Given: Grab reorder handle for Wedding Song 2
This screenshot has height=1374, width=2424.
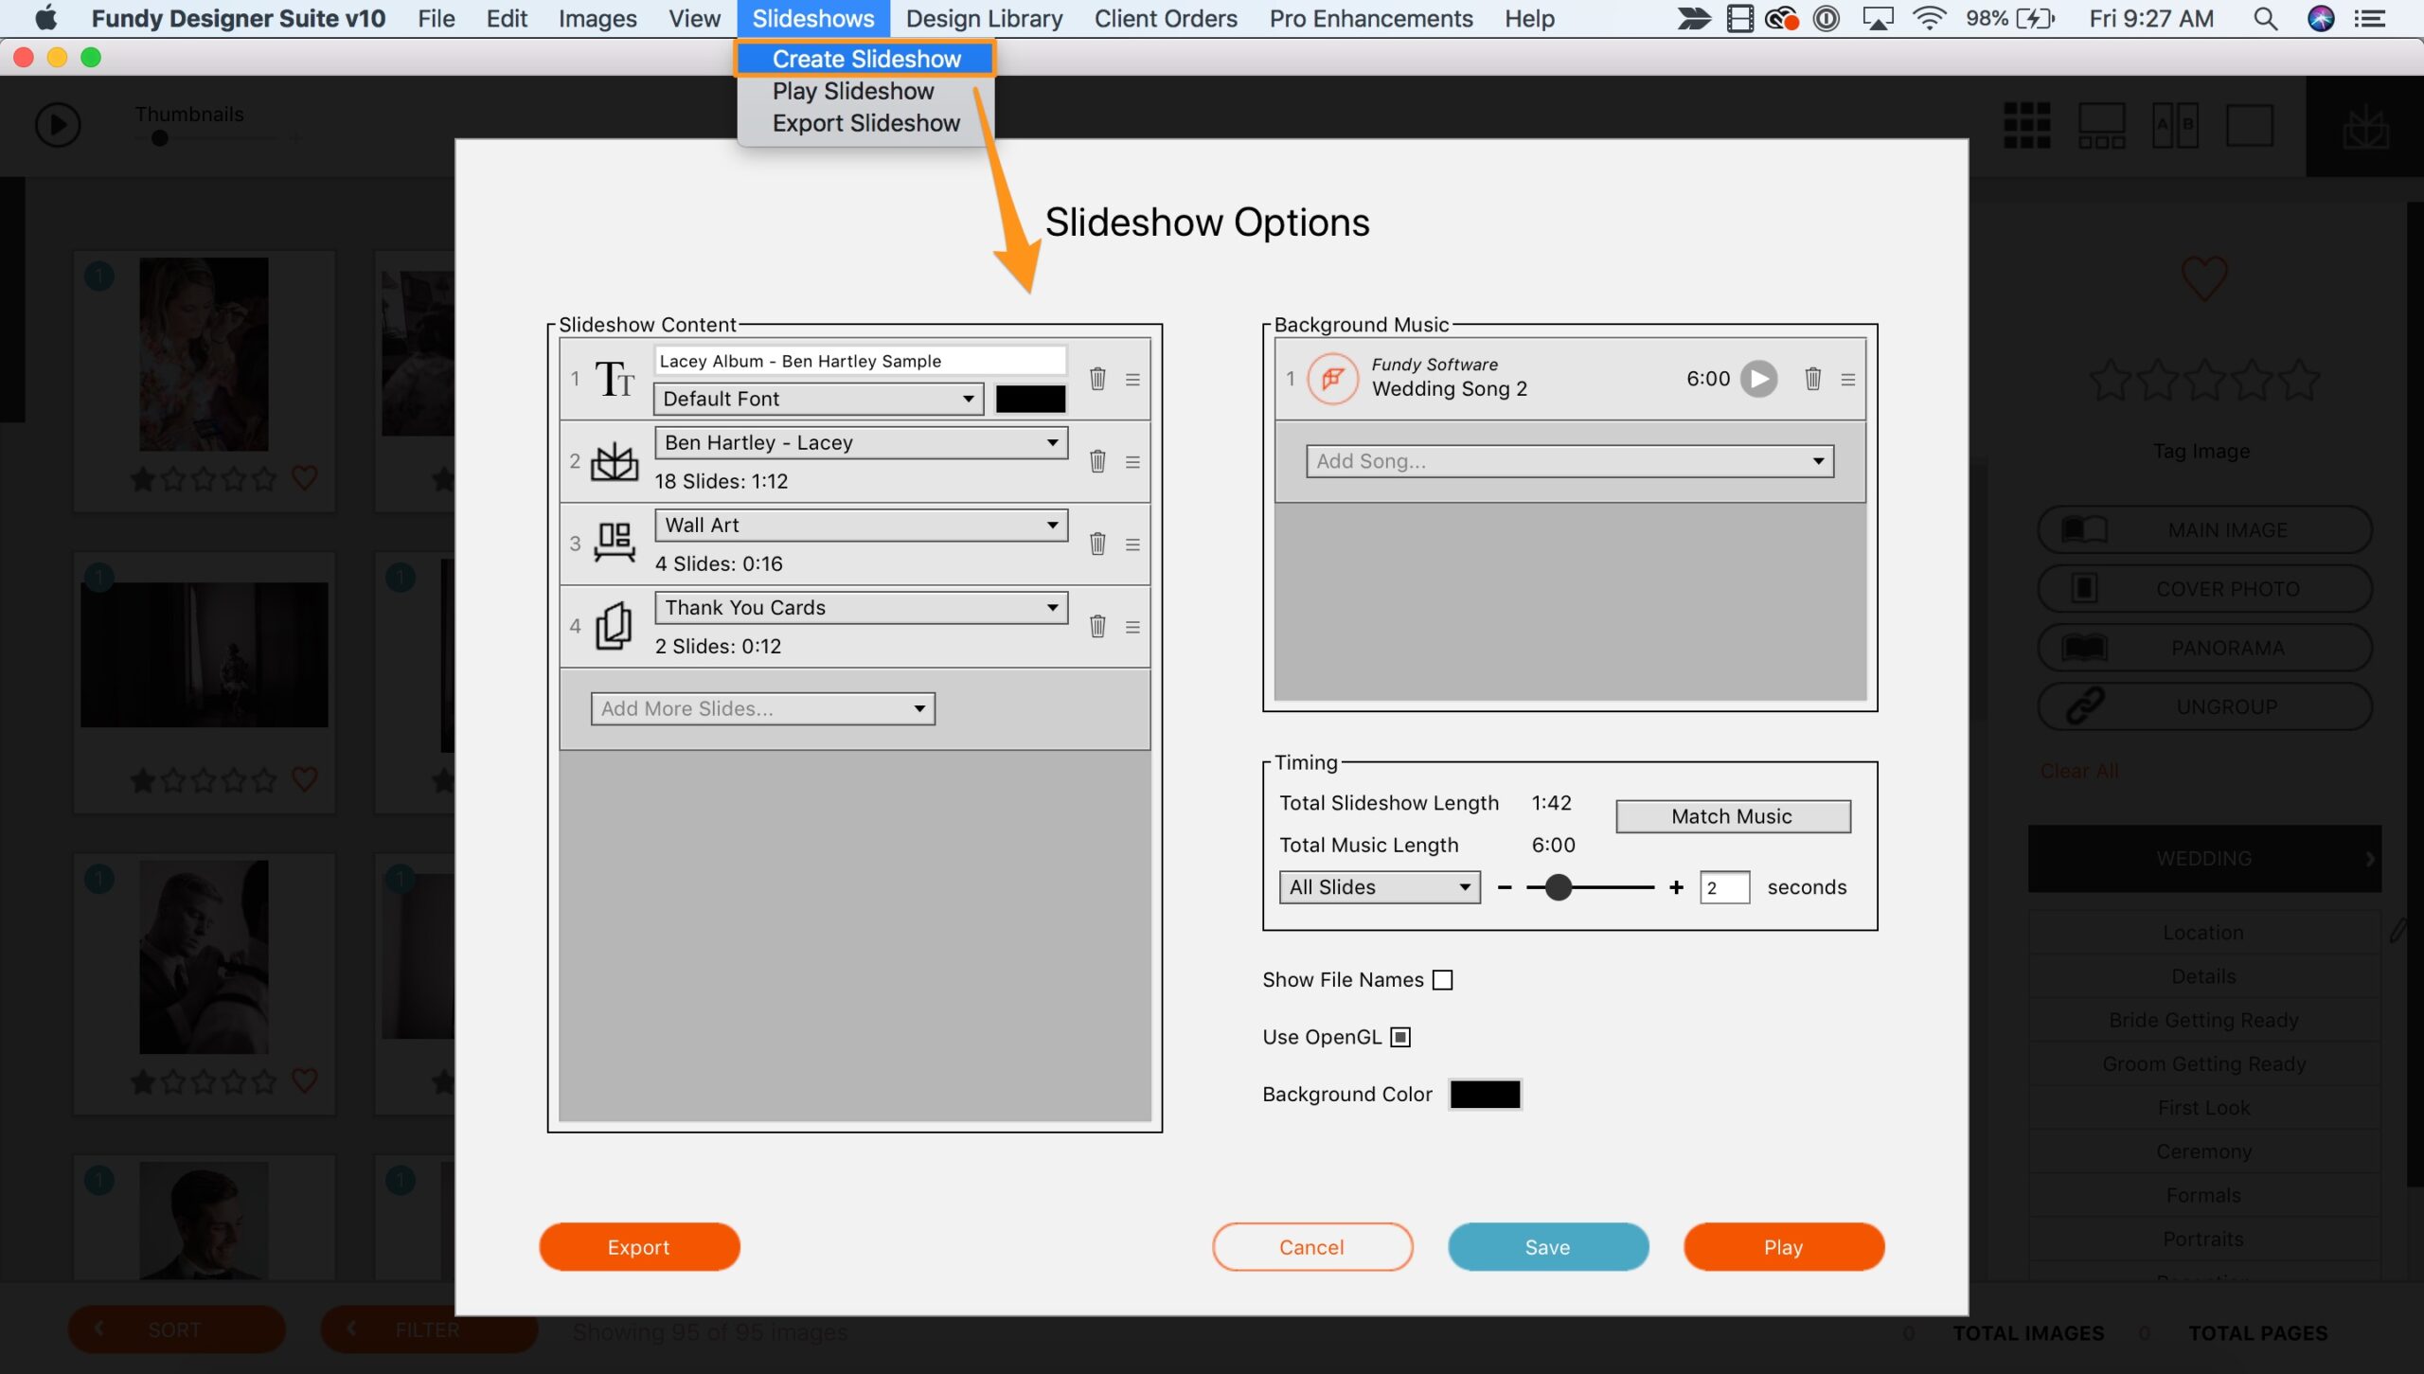Looking at the screenshot, I should click(1847, 380).
